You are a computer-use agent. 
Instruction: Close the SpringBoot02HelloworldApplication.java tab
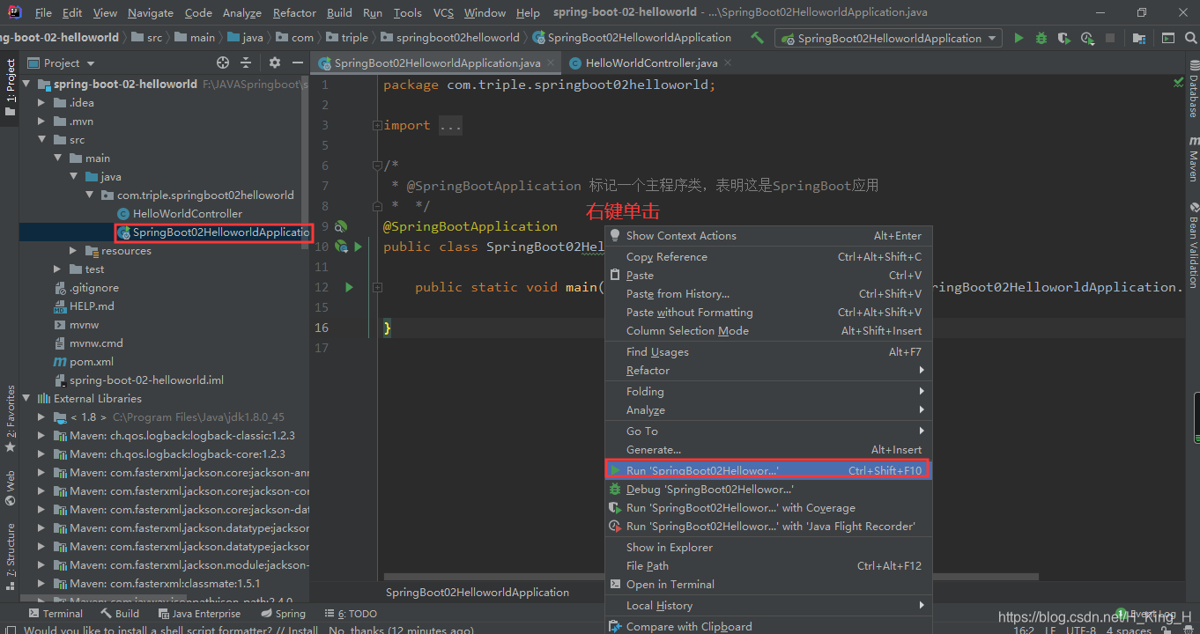coord(552,63)
